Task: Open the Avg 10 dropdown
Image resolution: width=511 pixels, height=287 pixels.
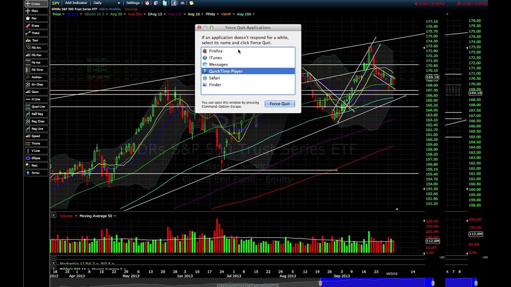Action: 195,14
